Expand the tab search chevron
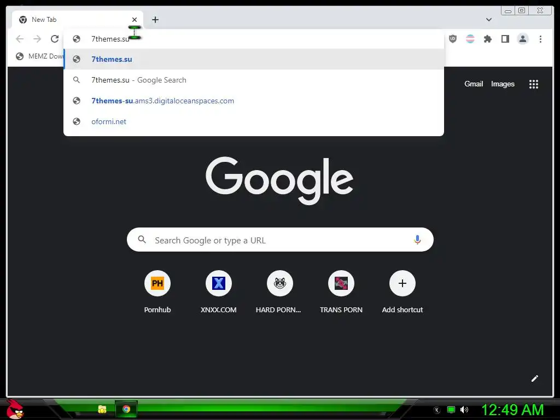Image resolution: width=560 pixels, height=420 pixels. point(488,20)
